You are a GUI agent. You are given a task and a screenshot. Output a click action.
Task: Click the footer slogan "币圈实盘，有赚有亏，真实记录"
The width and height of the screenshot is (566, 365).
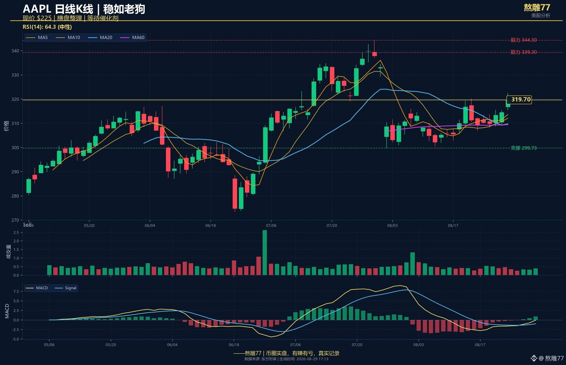click(x=303, y=353)
